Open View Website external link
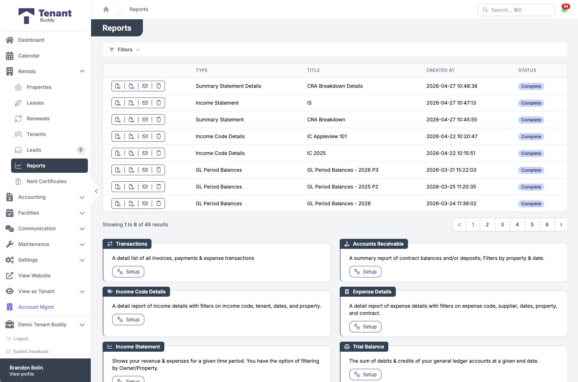The height and width of the screenshot is (382, 578). pyautogui.click(x=45, y=276)
